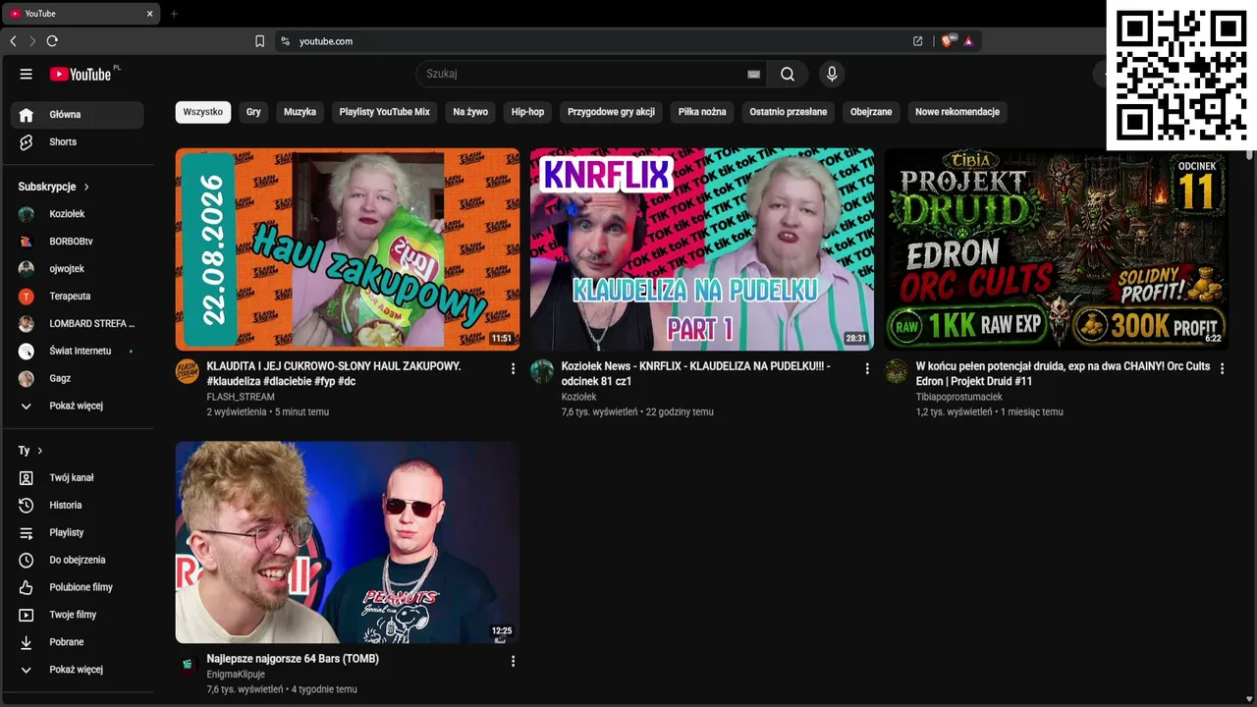The image size is (1257, 707).
Task: Open Historia in the sidebar
Action: (78, 506)
